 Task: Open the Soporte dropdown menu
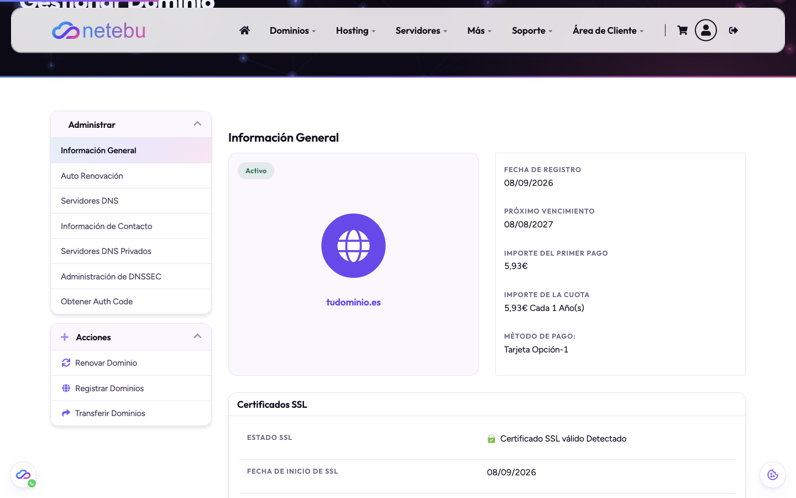pos(532,30)
